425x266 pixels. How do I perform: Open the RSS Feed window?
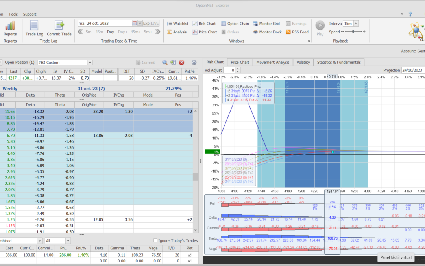[x=297, y=32]
